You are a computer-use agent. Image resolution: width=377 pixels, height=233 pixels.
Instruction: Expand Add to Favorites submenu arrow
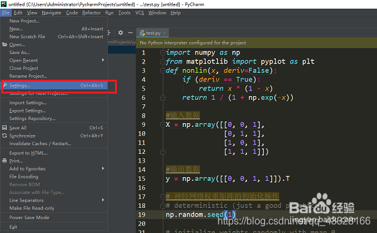point(103,168)
